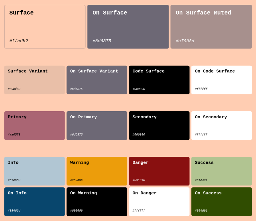This screenshot has width=256, height=221.
Task: Click the dark green On Success swatch
Action: pos(222,201)
